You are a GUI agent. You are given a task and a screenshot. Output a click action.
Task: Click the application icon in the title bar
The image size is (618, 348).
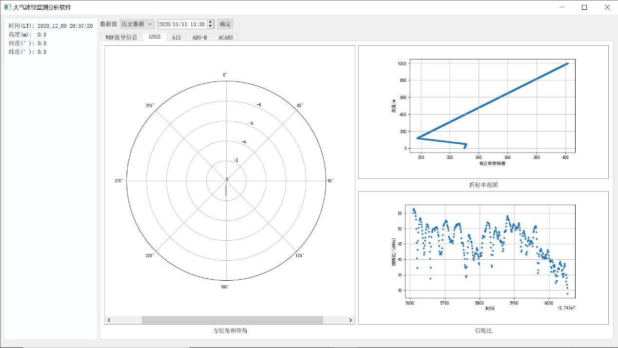coord(7,7)
